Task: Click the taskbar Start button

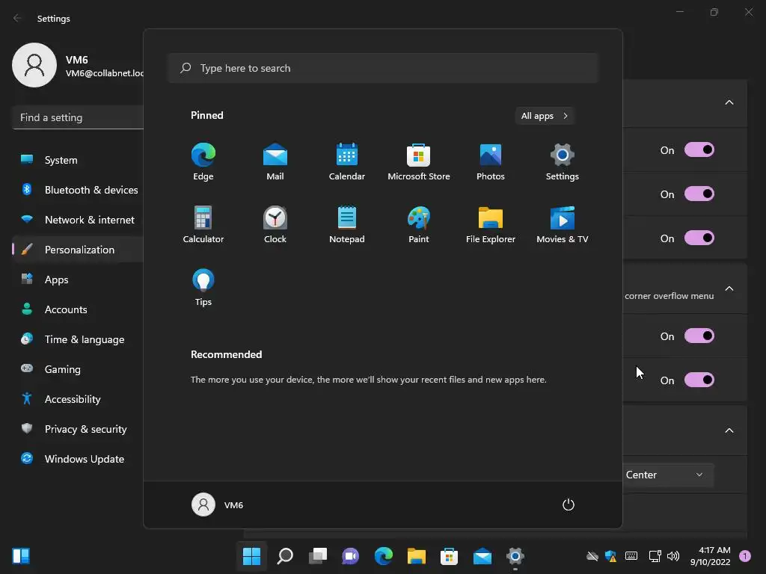Action: click(x=251, y=556)
